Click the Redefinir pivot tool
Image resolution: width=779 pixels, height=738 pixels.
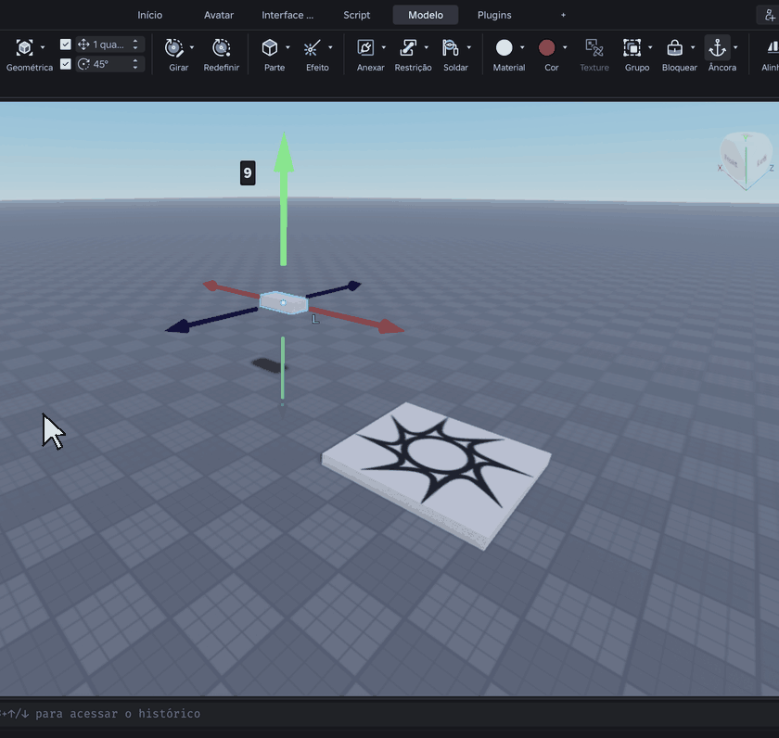click(221, 47)
